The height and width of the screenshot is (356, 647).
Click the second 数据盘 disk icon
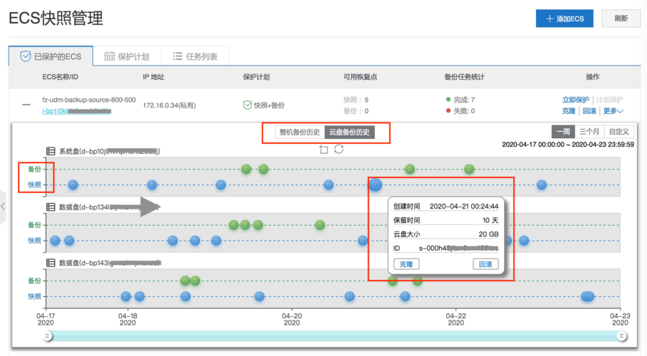pyautogui.click(x=51, y=263)
